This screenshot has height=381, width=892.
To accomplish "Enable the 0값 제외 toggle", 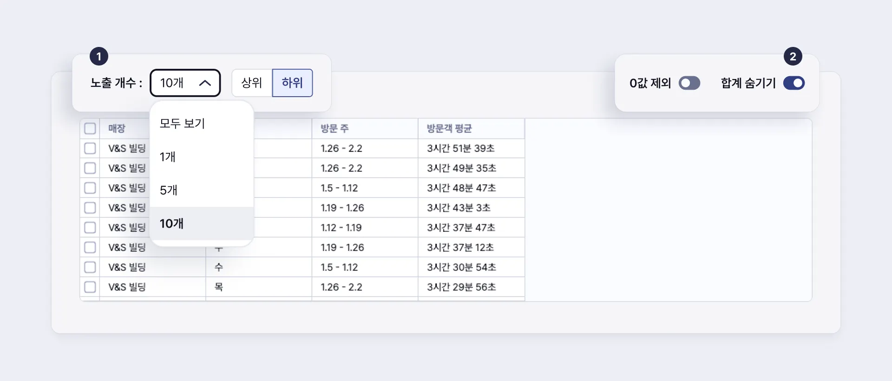I will [x=689, y=83].
